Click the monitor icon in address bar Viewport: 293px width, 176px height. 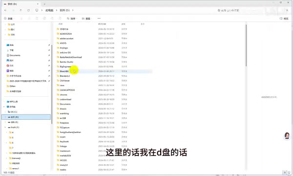tap(37, 10)
